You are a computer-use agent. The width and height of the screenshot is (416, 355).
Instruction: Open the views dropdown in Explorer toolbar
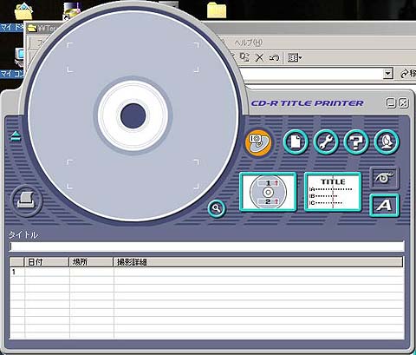pyautogui.click(x=295, y=58)
